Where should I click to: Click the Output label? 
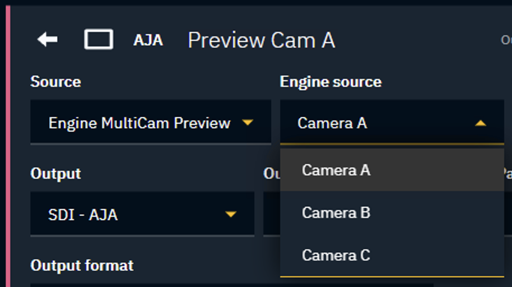(x=55, y=174)
